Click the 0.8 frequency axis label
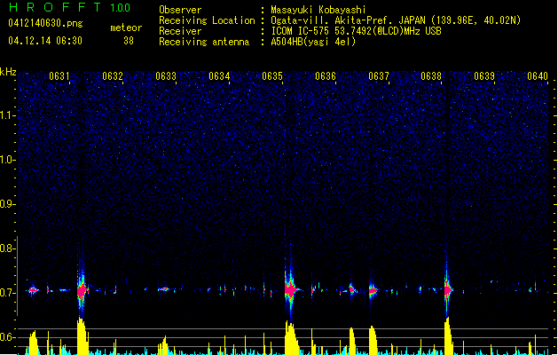This screenshot has width=558, height=355. 6,248
